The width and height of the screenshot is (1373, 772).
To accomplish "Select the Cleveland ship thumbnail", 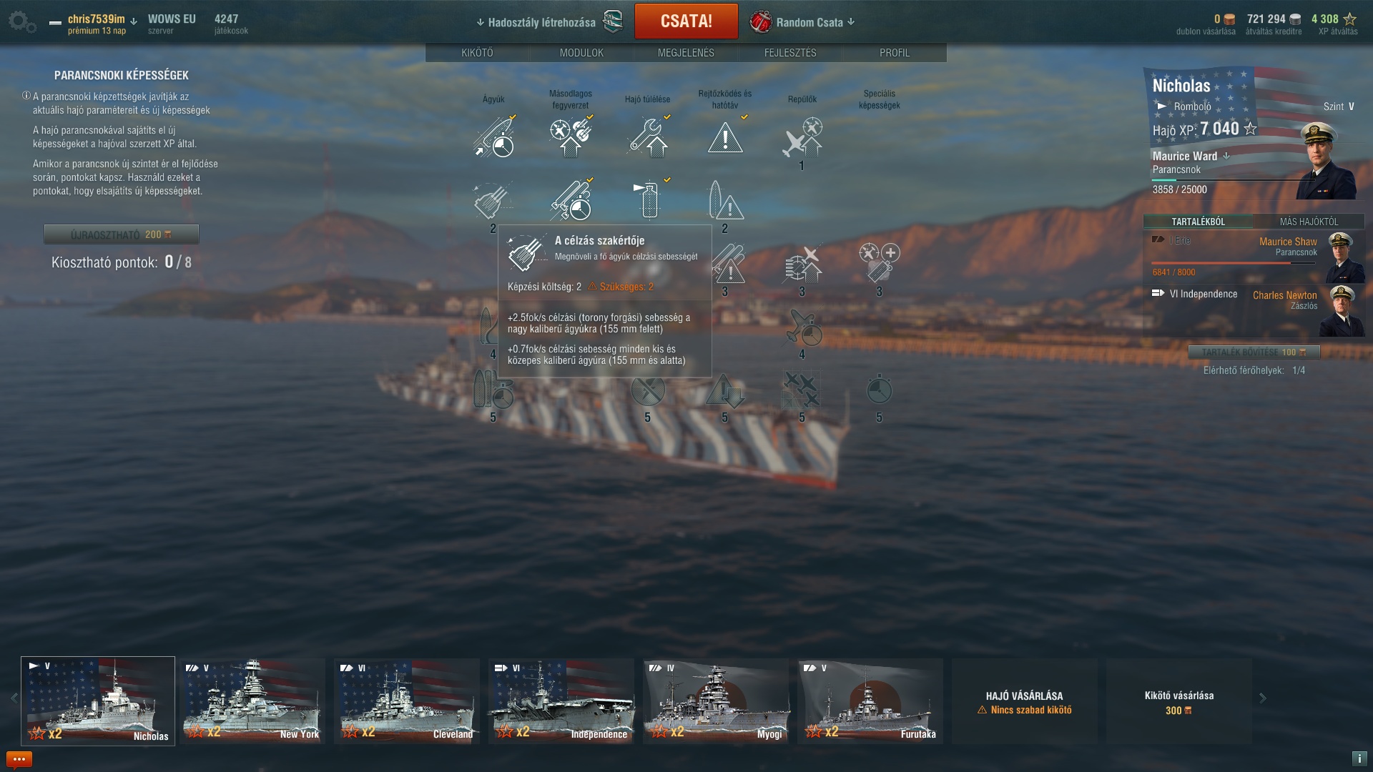I will point(407,701).
